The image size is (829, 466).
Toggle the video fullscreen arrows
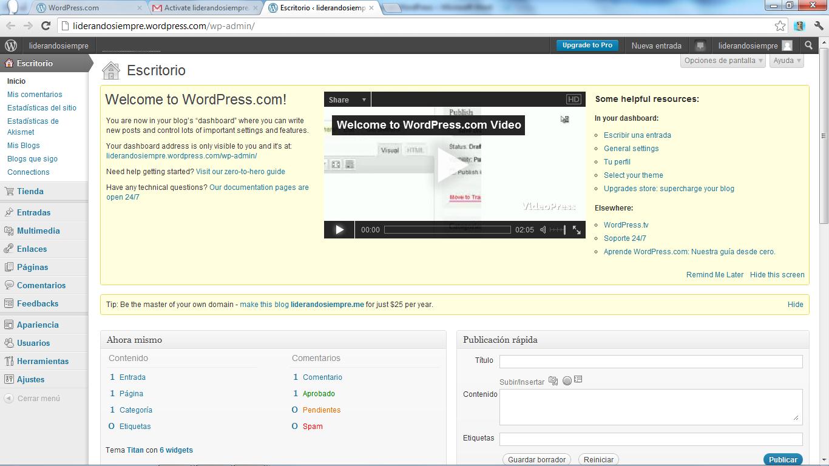tap(577, 229)
